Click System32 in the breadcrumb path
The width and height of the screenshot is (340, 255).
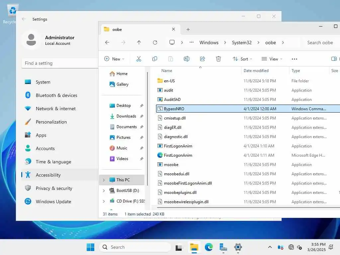[242, 42]
